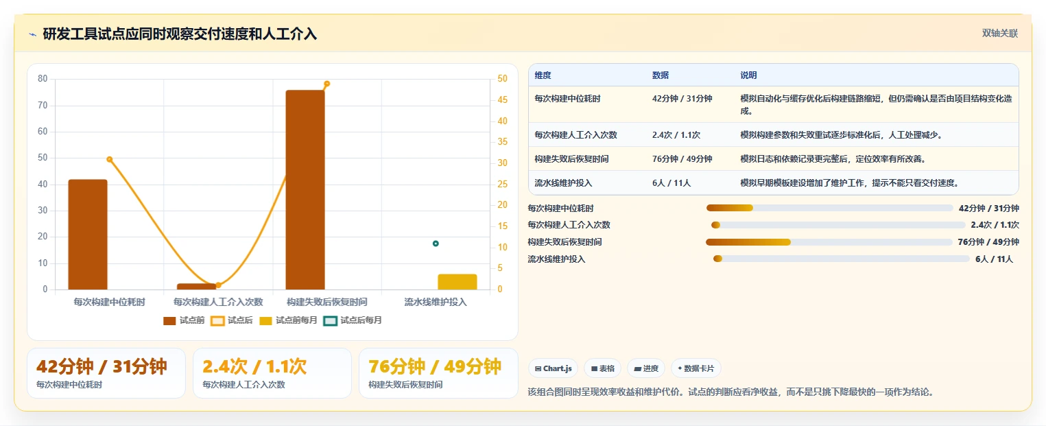
Task: Click the 流水线维护投入 progress bar
Action: click(842, 259)
